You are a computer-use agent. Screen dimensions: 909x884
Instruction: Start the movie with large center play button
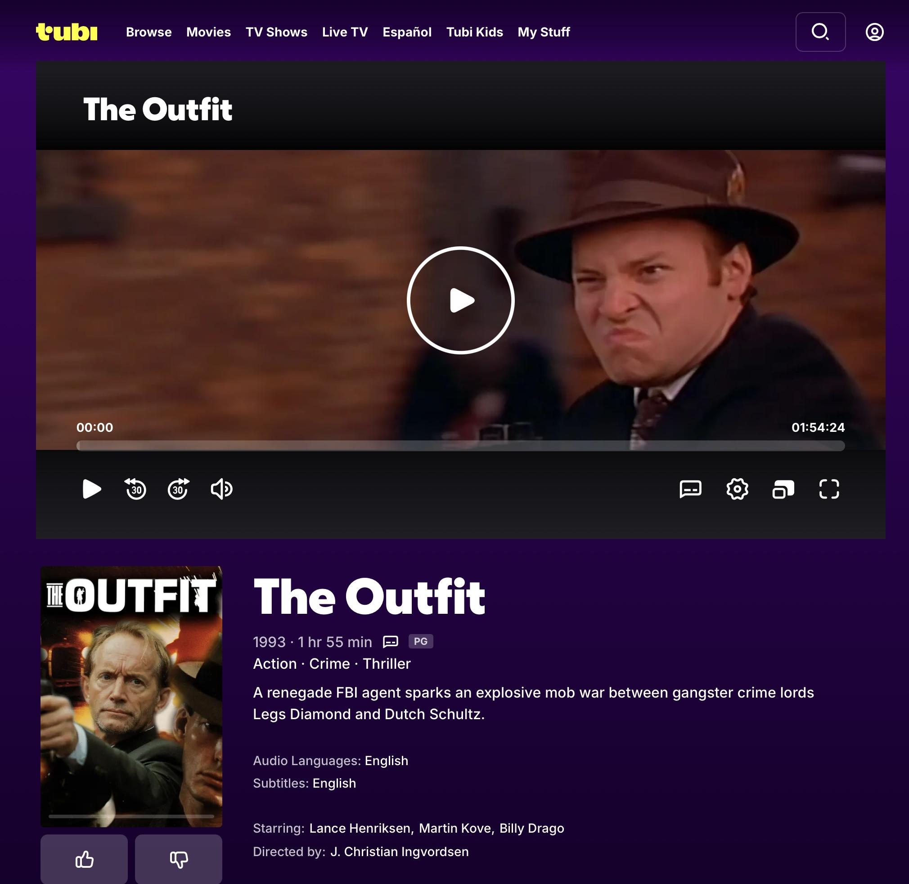tap(460, 300)
